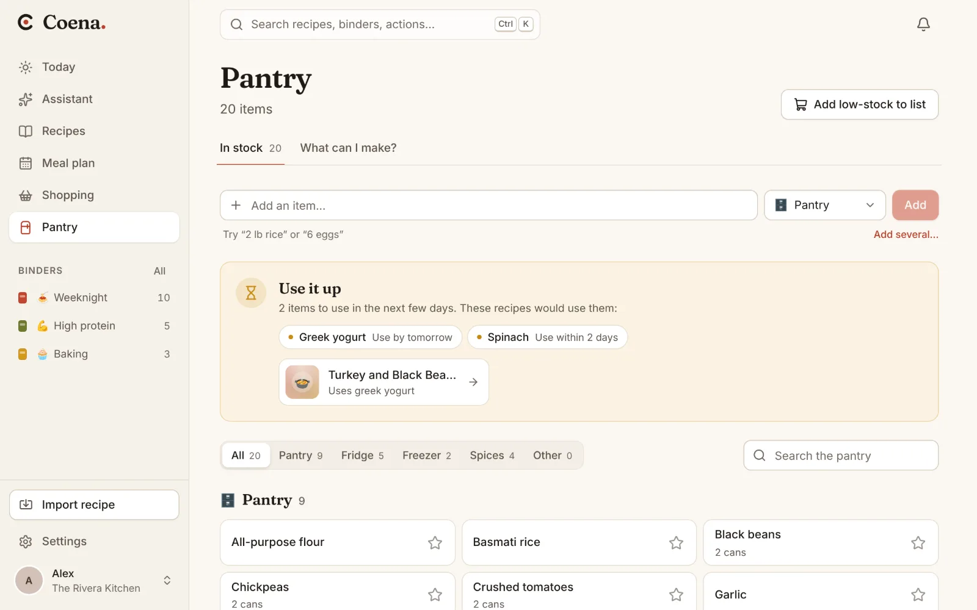
Task: Click the Add button
Action: (x=915, y=205)
